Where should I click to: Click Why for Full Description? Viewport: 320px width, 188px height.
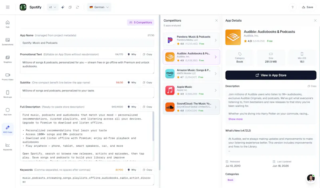click(x=132, y=107)
